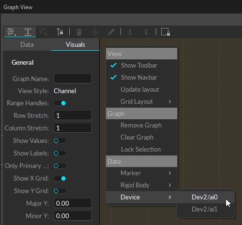The image size is (242, 225).
Task: Select the zoom selection magnifier icon
Action: coord(44,32)
